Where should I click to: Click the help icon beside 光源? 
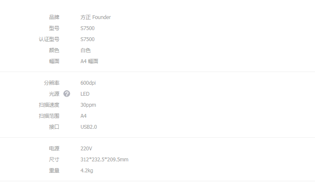point(67,94)
